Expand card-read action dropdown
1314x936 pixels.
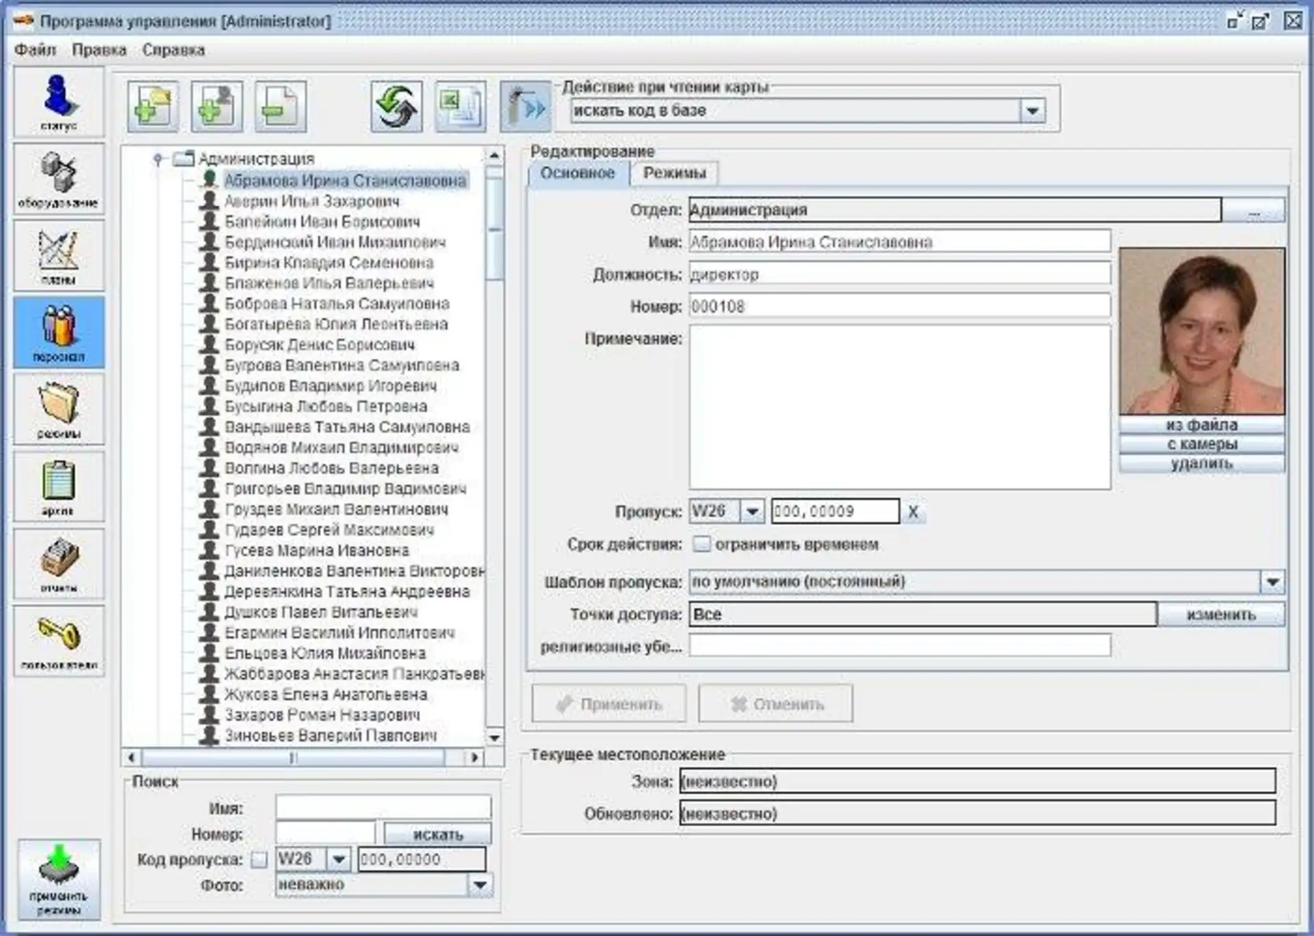click(1032, 111)
